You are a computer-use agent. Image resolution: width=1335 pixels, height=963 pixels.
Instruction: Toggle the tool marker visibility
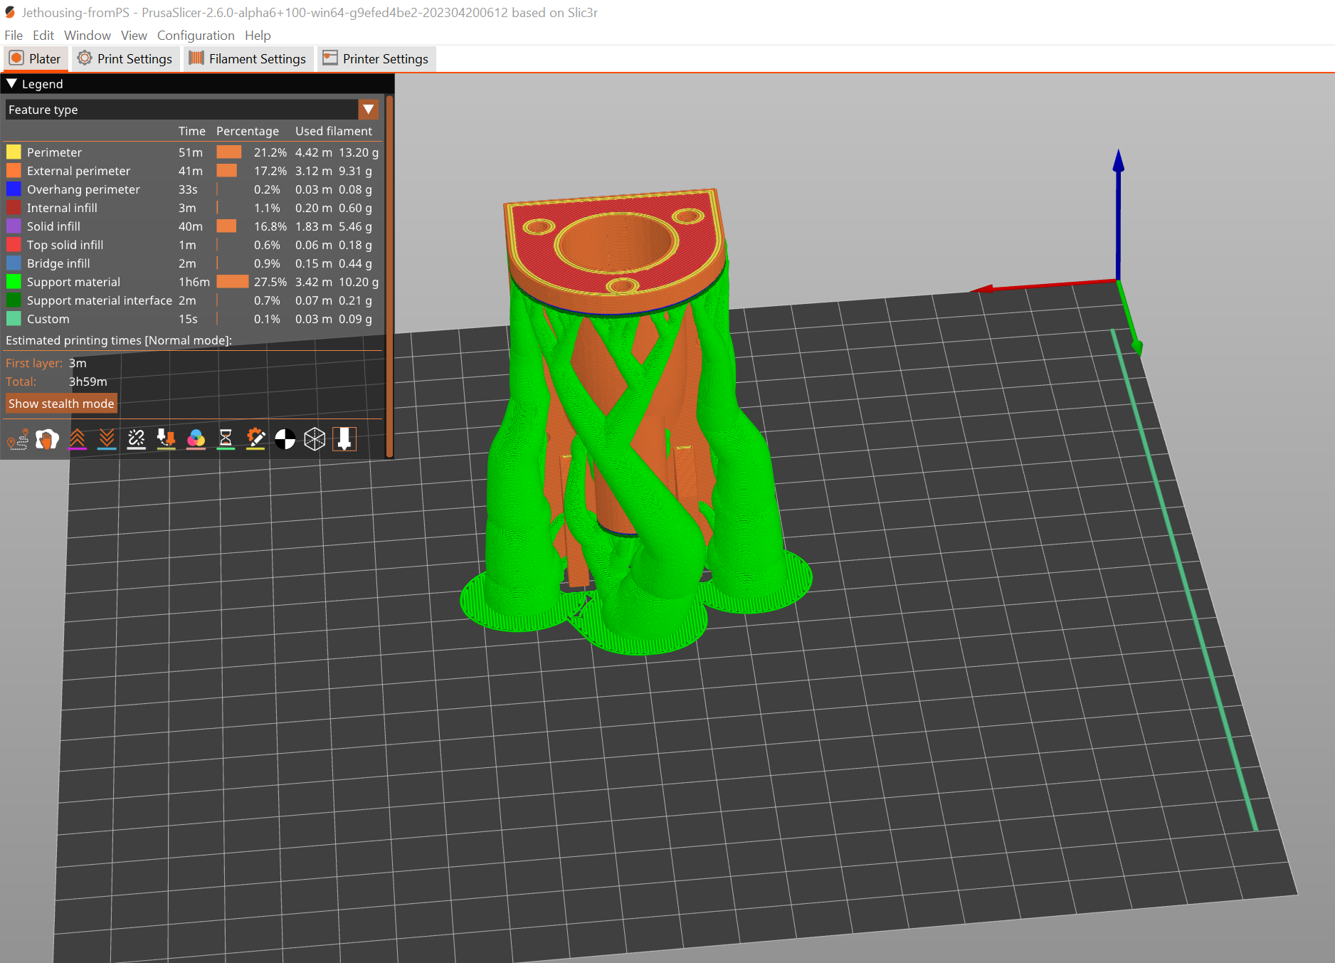(x=344, y=439)
